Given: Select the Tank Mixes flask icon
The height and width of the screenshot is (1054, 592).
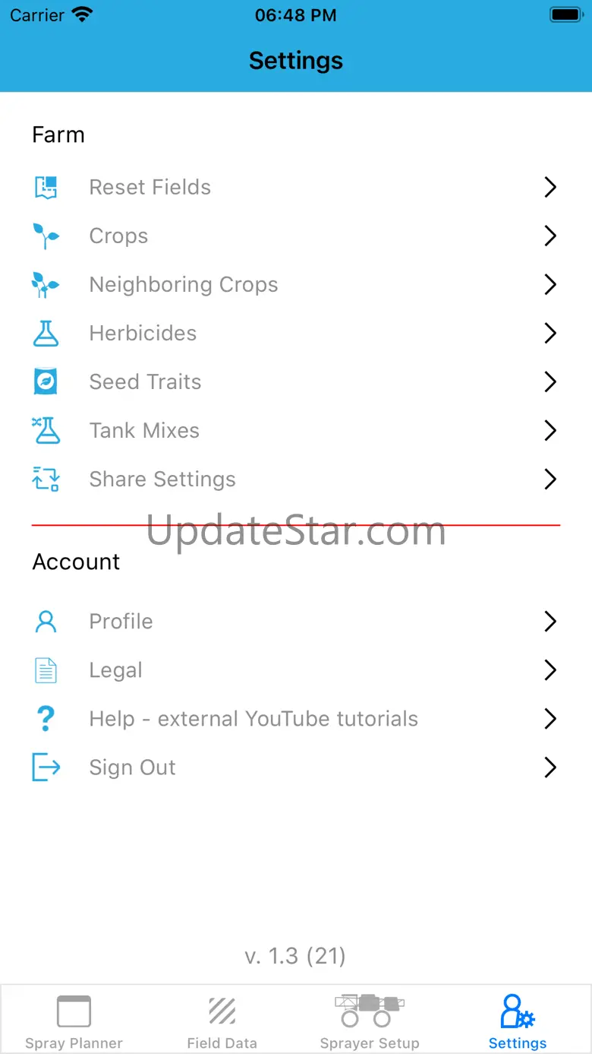Looking at the screenshot, I should tap(46, 430).
